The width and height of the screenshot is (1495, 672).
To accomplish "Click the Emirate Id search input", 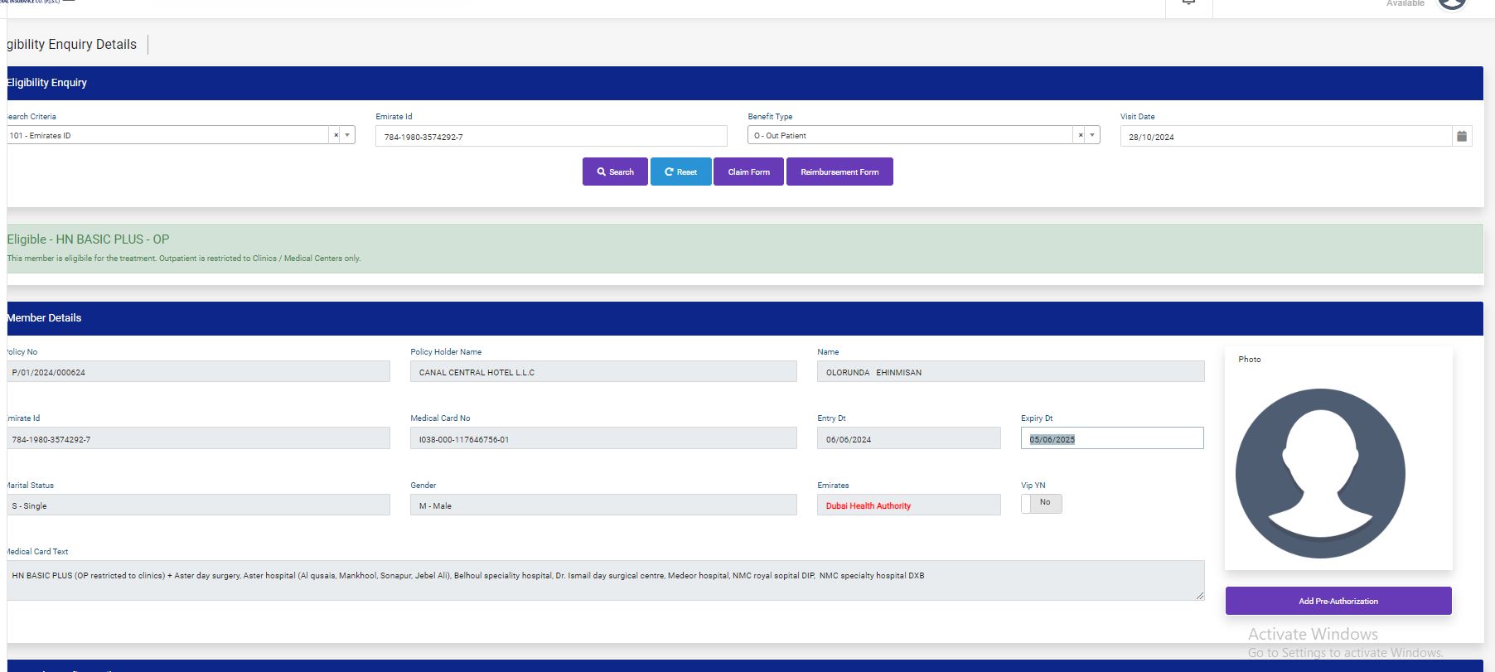I will coord(551,137).
